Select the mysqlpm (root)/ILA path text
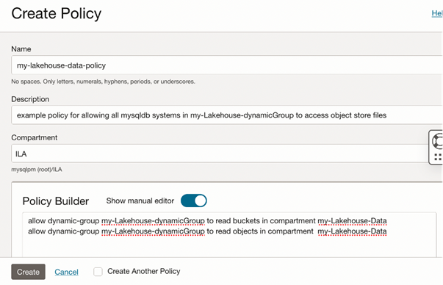 click(37, 170)
